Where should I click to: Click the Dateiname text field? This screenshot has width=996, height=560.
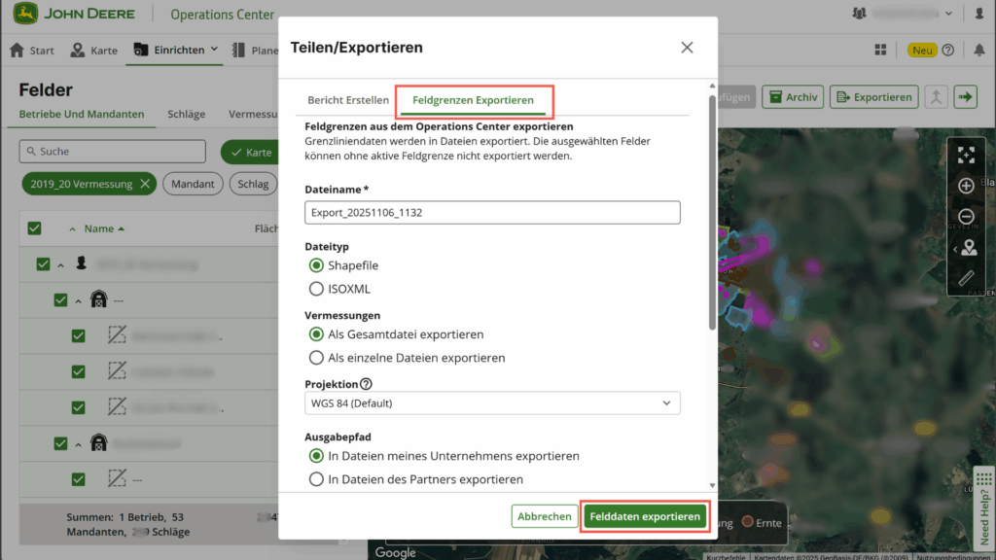tap(492, 213)
